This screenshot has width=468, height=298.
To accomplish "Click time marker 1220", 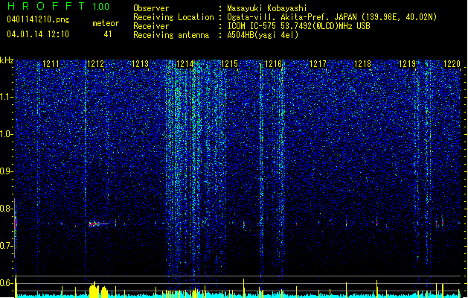I will [452, 63].
